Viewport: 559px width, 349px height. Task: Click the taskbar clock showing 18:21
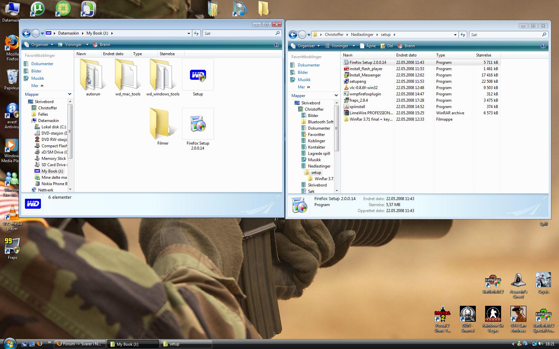click(550, 344)
